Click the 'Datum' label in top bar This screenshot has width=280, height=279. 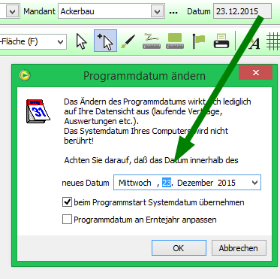[x=199, y=11]
